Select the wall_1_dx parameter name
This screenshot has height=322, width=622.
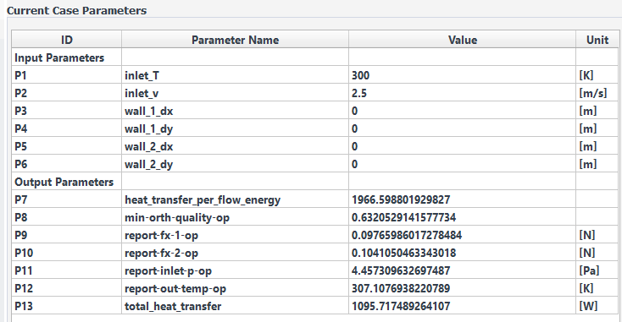(x=235, y=111)
